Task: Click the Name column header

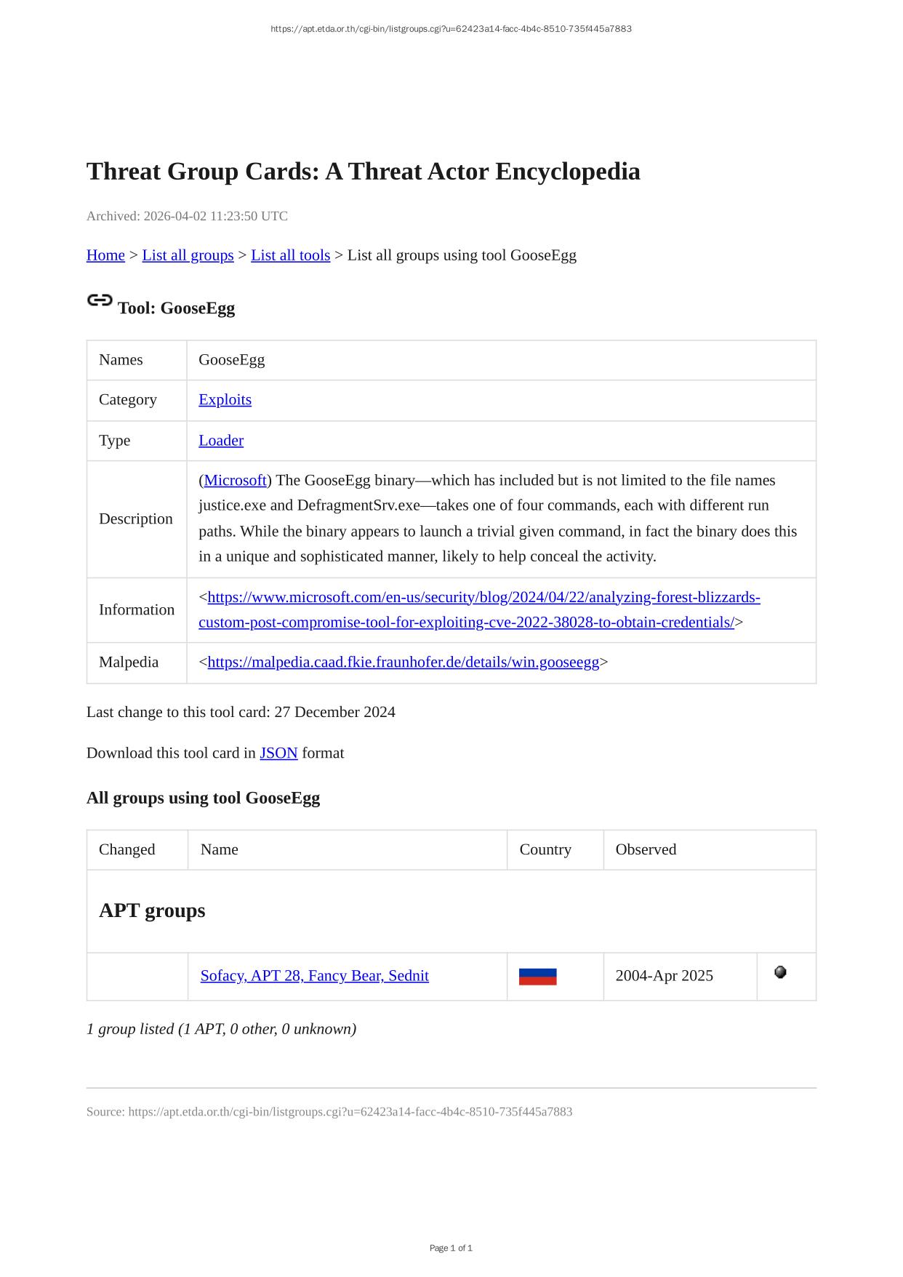Action: click(x=220, y=850)
